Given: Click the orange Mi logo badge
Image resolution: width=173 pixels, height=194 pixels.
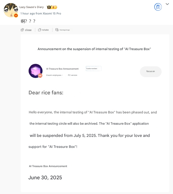Looking at the screenshot, I should (x=40, y=75).
